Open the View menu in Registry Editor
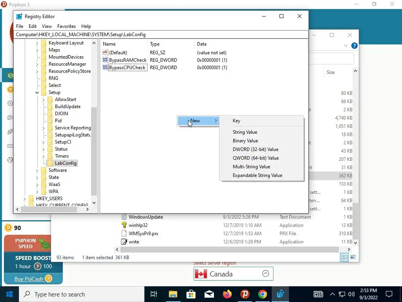 pos(47,26)
